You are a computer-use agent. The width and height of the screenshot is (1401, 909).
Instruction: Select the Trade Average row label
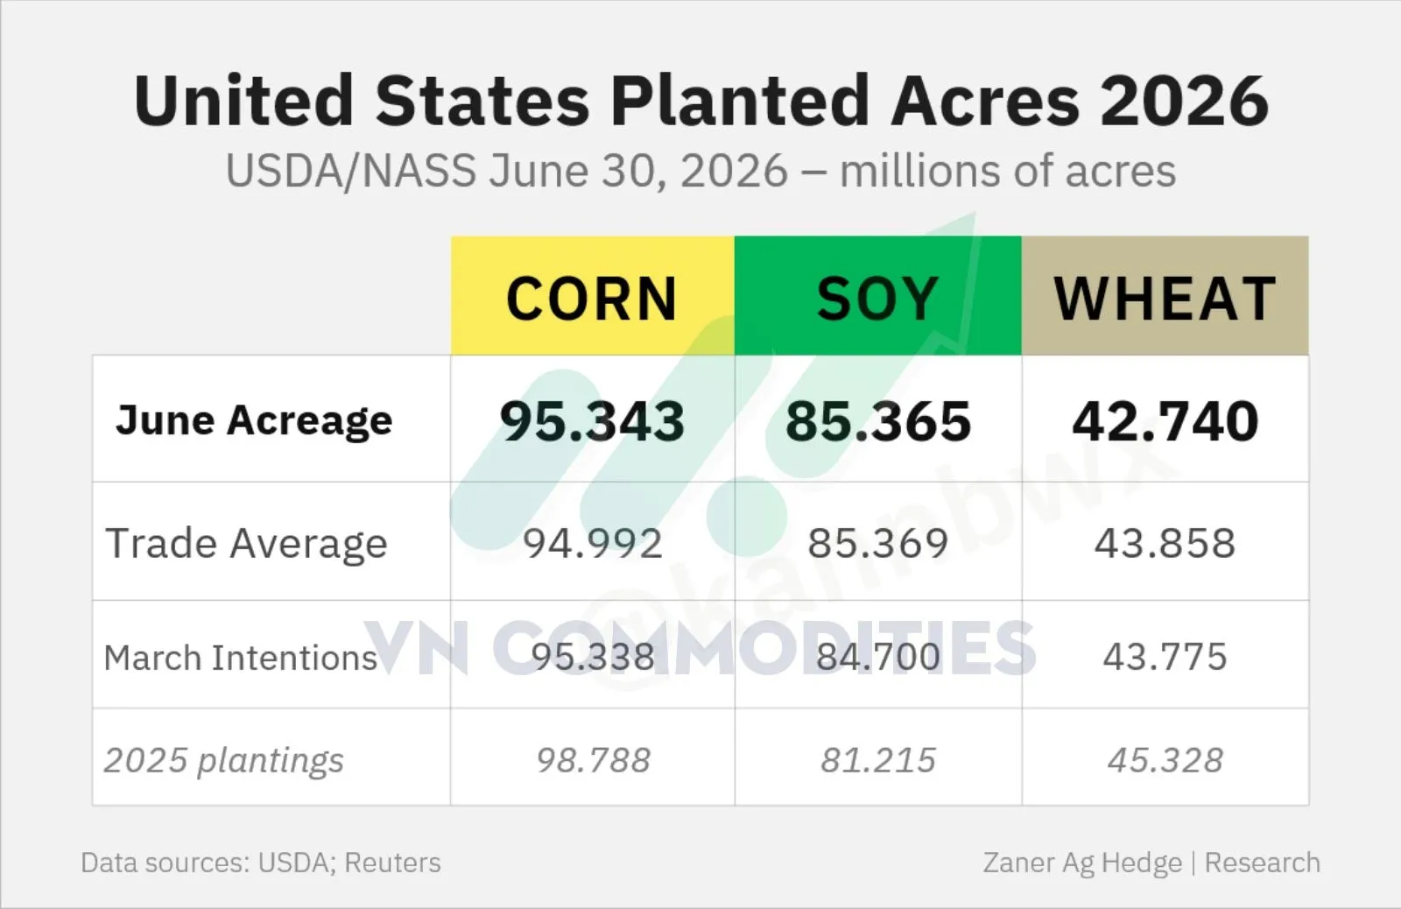click(x=247, y=544)
